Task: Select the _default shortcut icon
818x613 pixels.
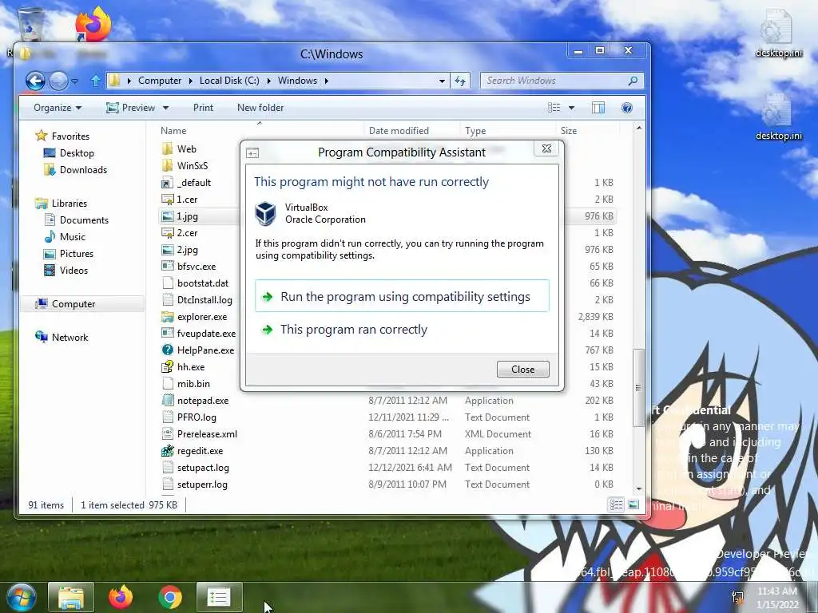Action: [167, 183]
